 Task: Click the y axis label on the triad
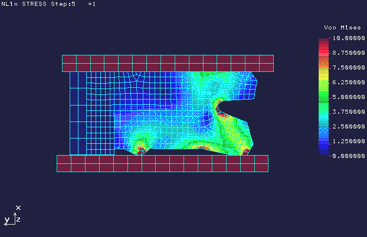pos(6,220)
